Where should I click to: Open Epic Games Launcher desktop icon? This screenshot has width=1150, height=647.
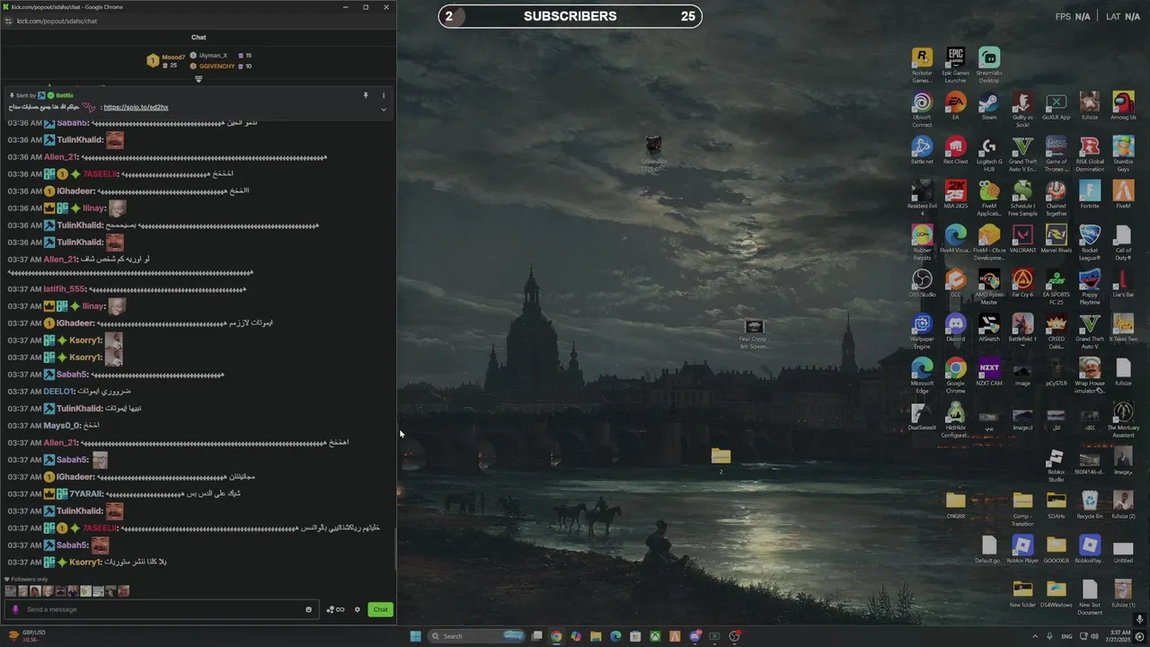point(955,65)
